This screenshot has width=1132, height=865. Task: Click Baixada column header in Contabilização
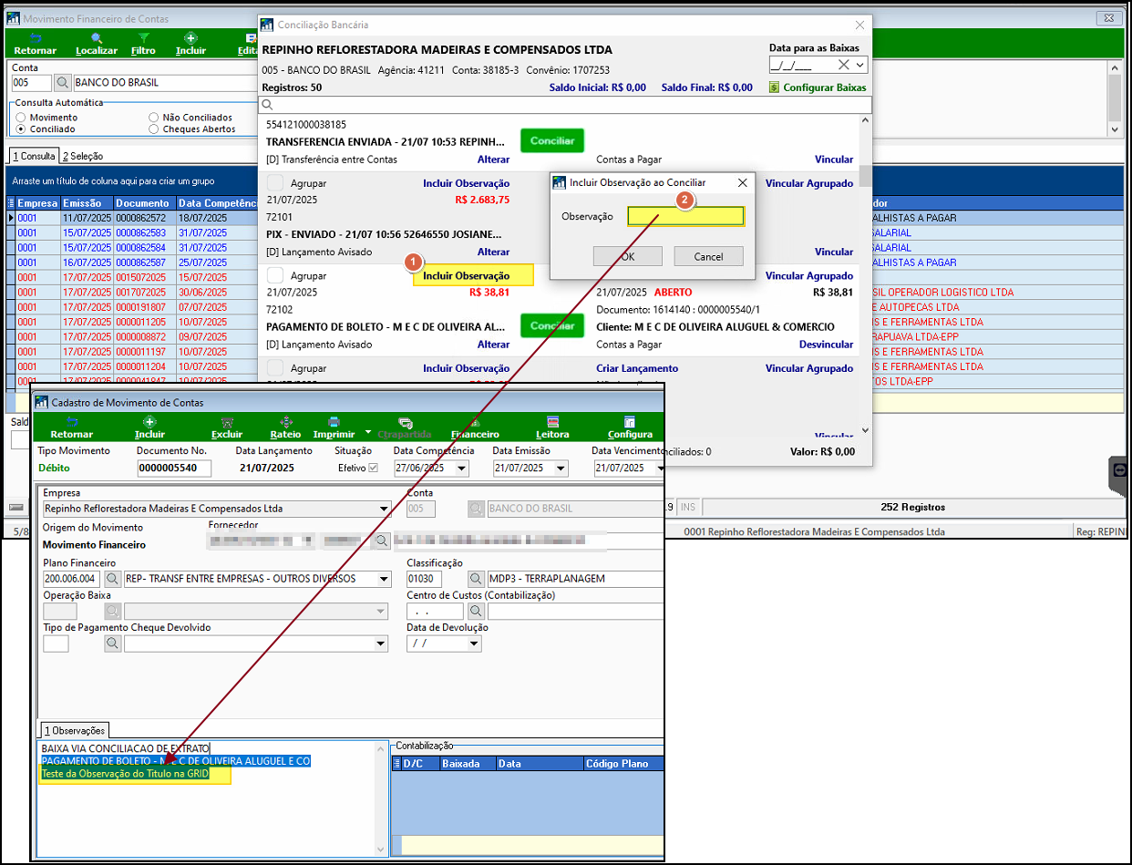pyautogui.click(x=467, y=764)
